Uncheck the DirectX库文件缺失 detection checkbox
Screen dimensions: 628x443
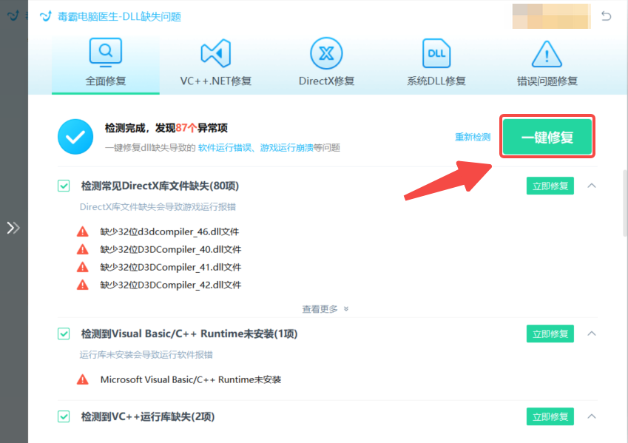pyautogui.click(x=64, y=186)
